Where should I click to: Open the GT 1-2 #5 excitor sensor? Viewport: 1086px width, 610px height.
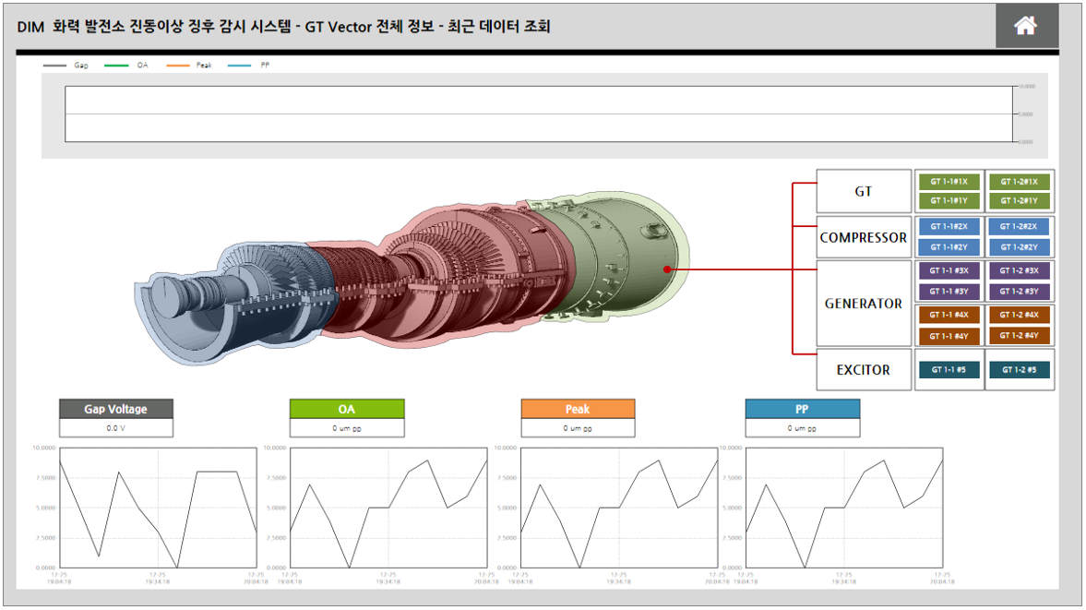[1019, 370]
